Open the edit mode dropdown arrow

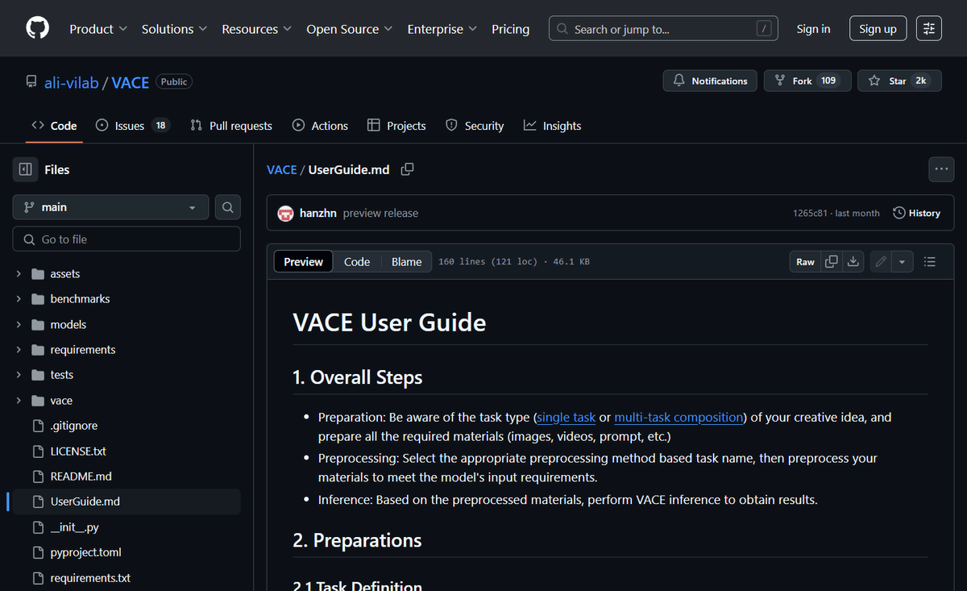[x=902, y=261]
